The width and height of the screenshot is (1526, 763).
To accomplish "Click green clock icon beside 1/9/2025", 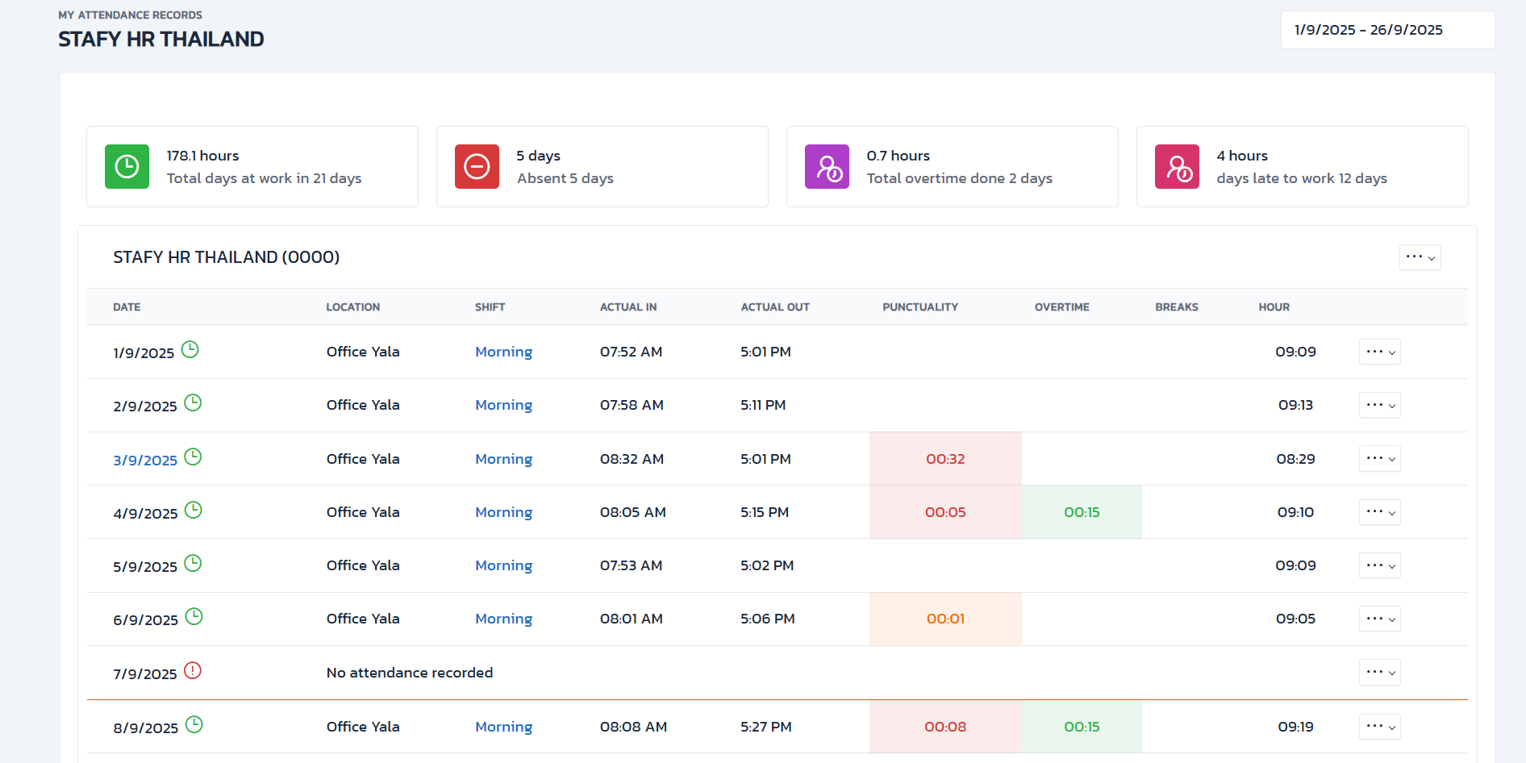I will coord(190,349).
